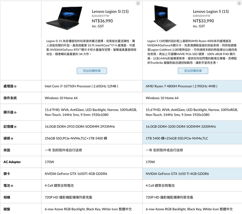242x214 pixels.
Task: Select the NT$33,990 price text
Action: [203, 21]
